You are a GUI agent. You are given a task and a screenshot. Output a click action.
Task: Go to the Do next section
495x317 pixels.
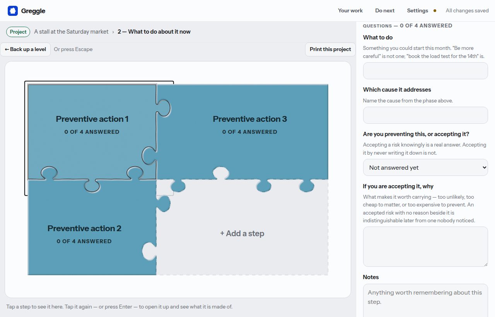tap(385, 11)
